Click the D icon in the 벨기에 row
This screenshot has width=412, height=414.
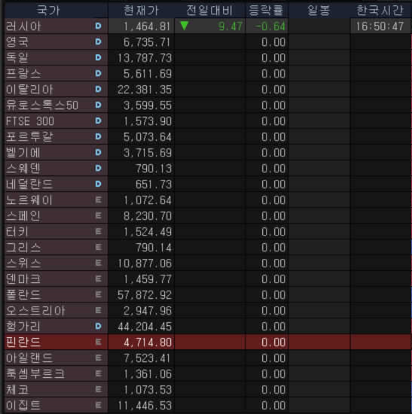[99, 152]
